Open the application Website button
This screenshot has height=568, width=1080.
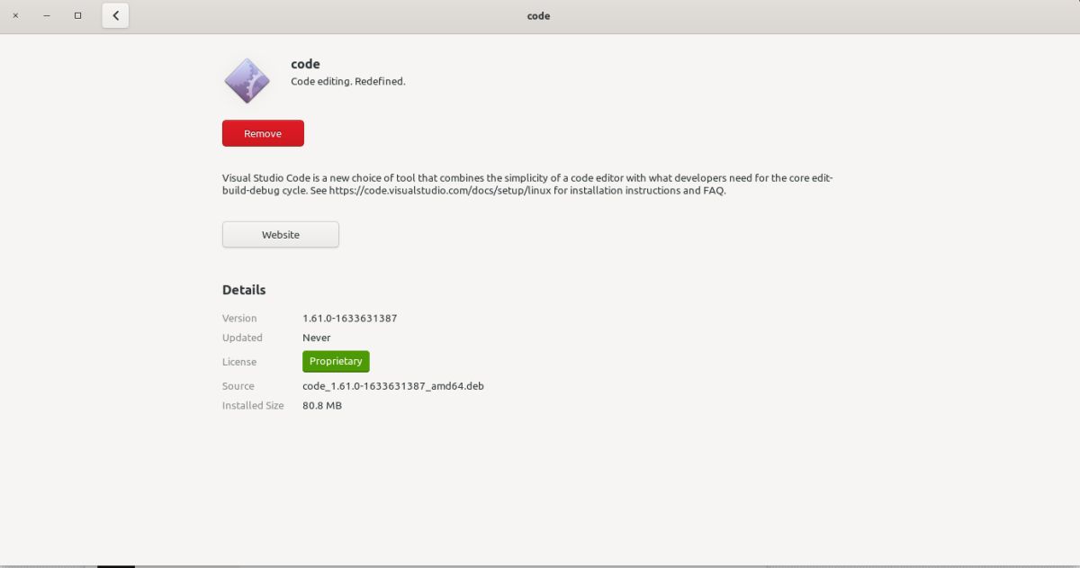[281, 234]
